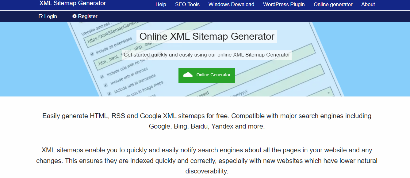Image resolution: width=410 pixels, height=178 pixels.
Task: Click the Login edit icon
Action: pos(40,16)
